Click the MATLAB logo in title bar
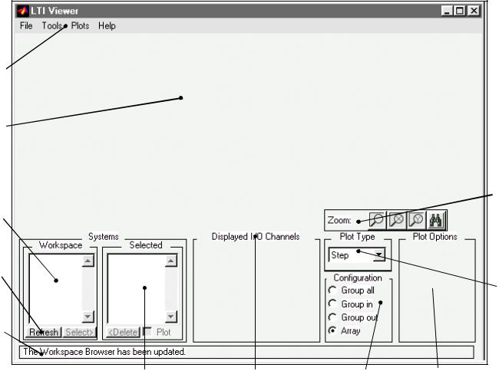The image size is (499, 371). click(x=22, y=11)
